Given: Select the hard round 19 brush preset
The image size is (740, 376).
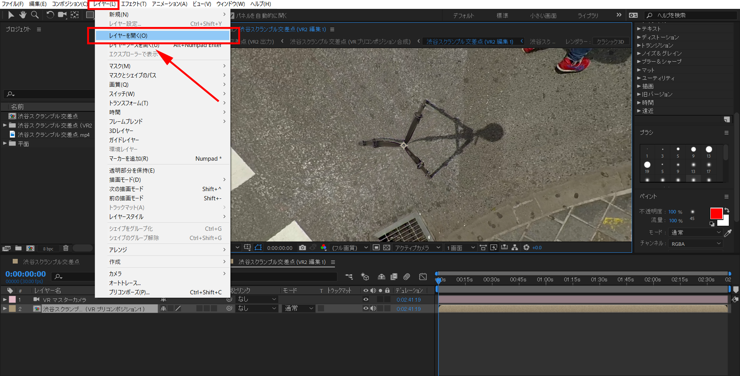Looking at the screenshot, I should [647, 165].
